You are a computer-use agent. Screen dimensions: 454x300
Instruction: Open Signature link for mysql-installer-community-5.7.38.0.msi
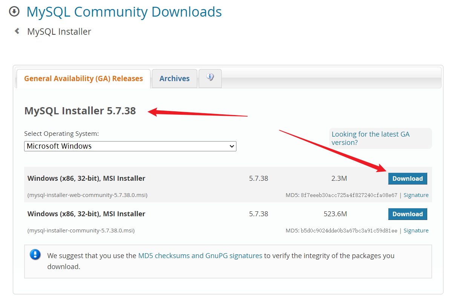416,231
